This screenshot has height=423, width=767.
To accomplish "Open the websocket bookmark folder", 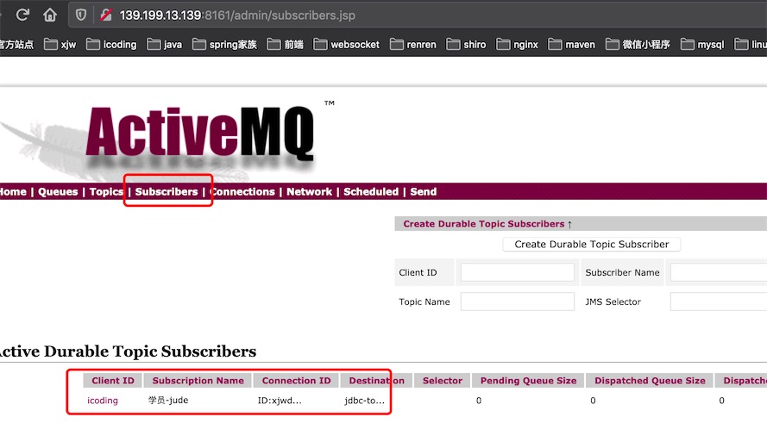I will [346, 44].
